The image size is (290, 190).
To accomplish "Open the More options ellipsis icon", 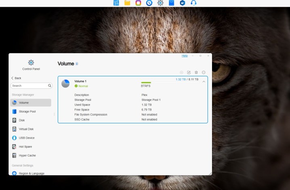I will click(204, 72).
